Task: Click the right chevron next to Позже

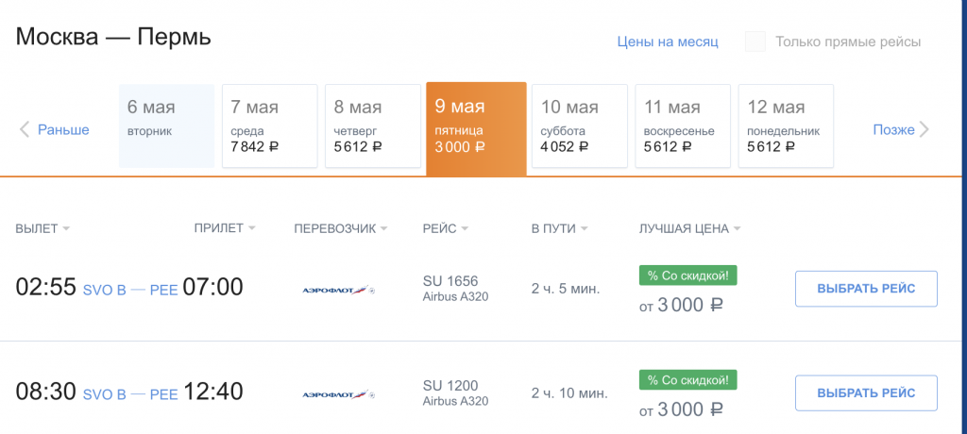Action: pyautogui.click(x=924, y=129)
